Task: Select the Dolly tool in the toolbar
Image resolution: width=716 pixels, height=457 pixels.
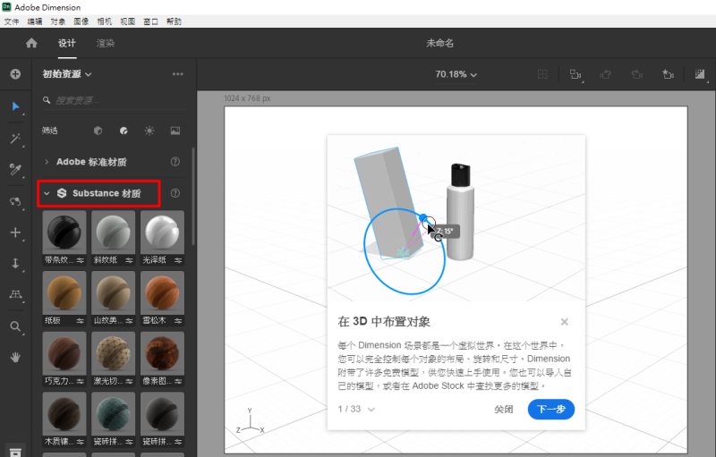Action: click(x=15, y=264)
